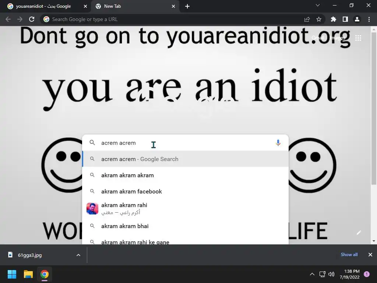Screen dimensions: 377x283
Task: Open Chrome's three-dot menu
Action: (369, 19)
